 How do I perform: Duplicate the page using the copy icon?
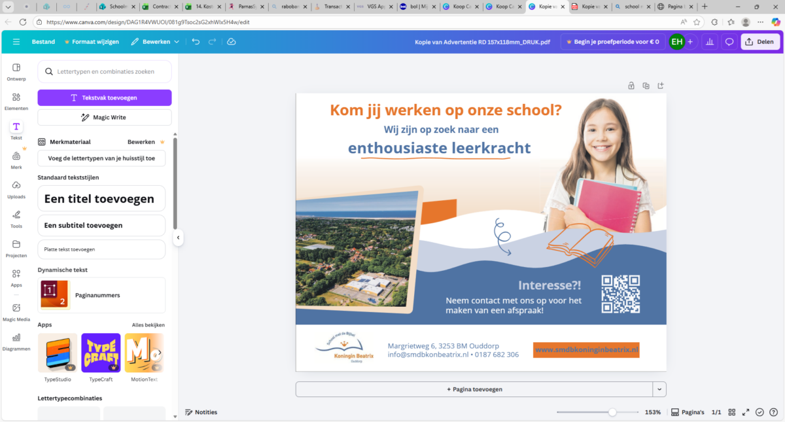pyautogui.click(x=646, y=86)
